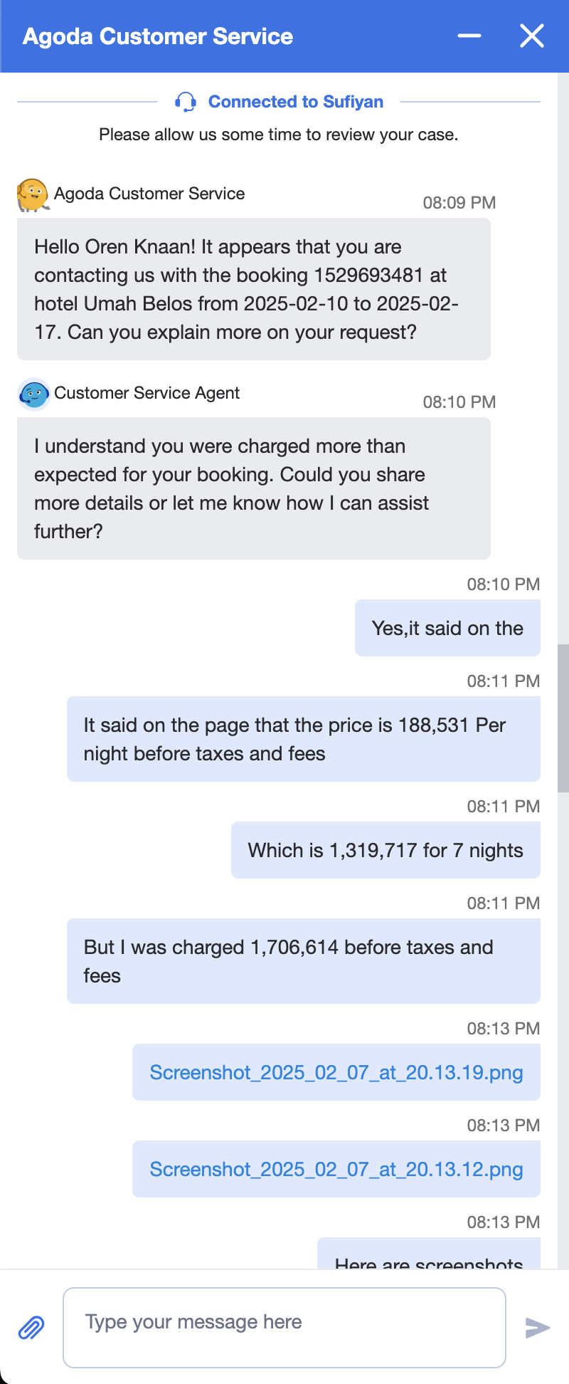Click the Agoda Customer Service header title
The width and height of the screenshot is (569, 1384).
point(158,36)
